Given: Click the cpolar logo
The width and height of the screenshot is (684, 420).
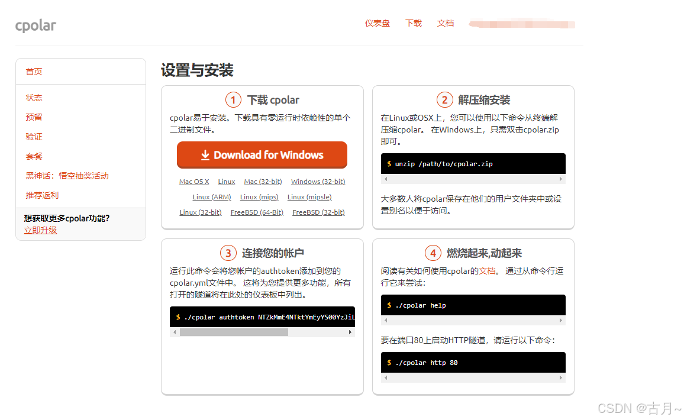Looking at the screenshot, I should coord(36,25).
